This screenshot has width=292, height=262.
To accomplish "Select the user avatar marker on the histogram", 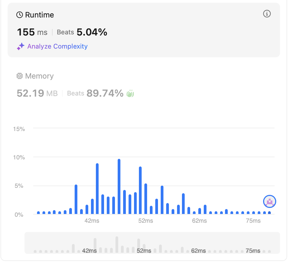I will pyautogui.click(x=270, y=202).
